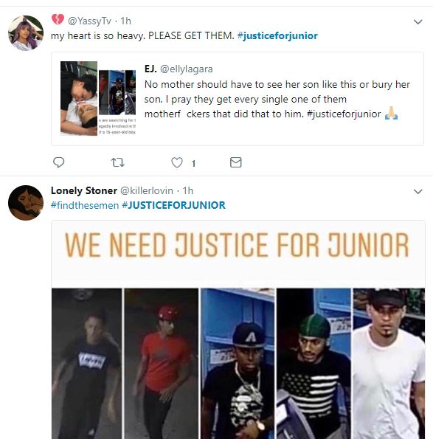Open the quoted @ellylagara handle

(187, 69)
